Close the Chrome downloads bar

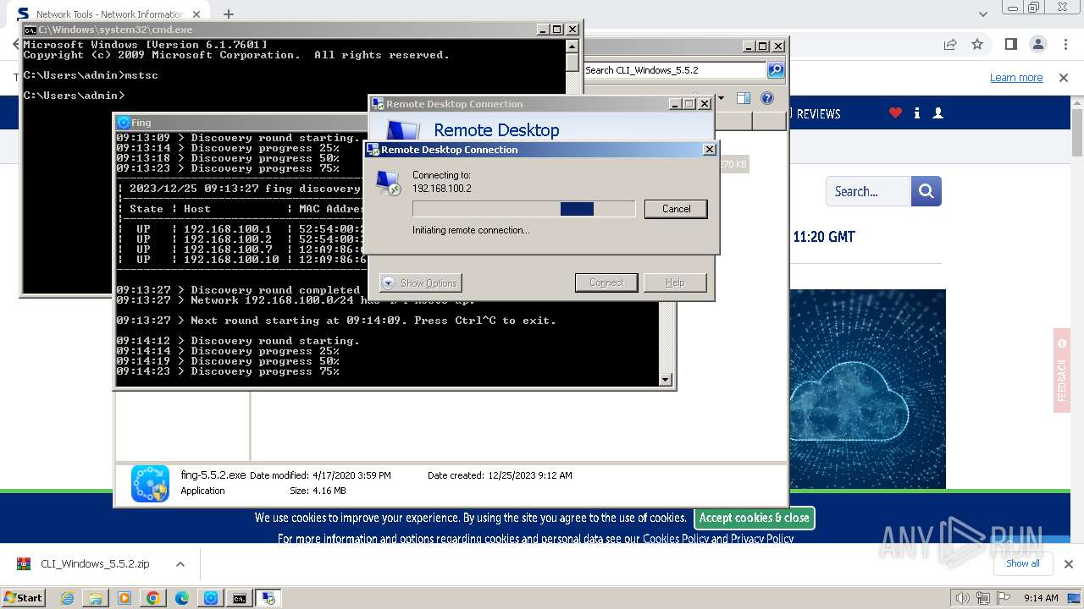point(1068,564)
